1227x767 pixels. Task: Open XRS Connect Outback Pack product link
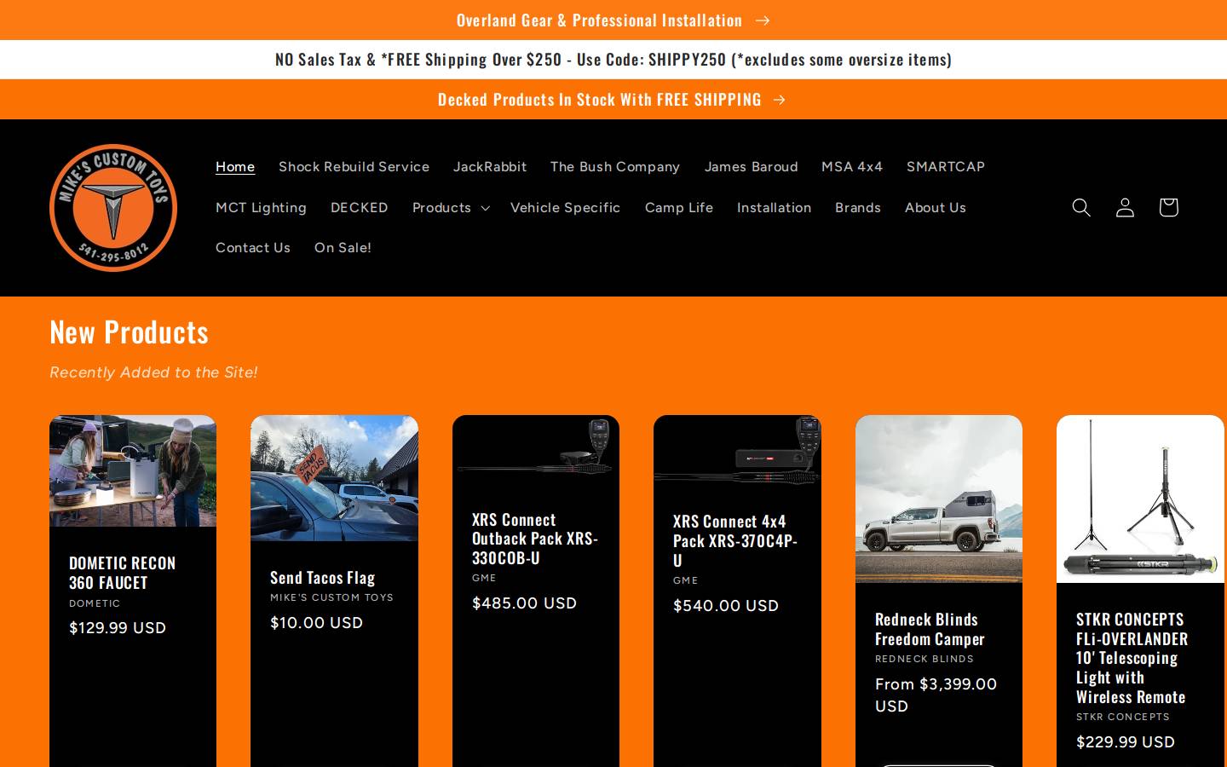pyautogui.click(x=535, y=539)
